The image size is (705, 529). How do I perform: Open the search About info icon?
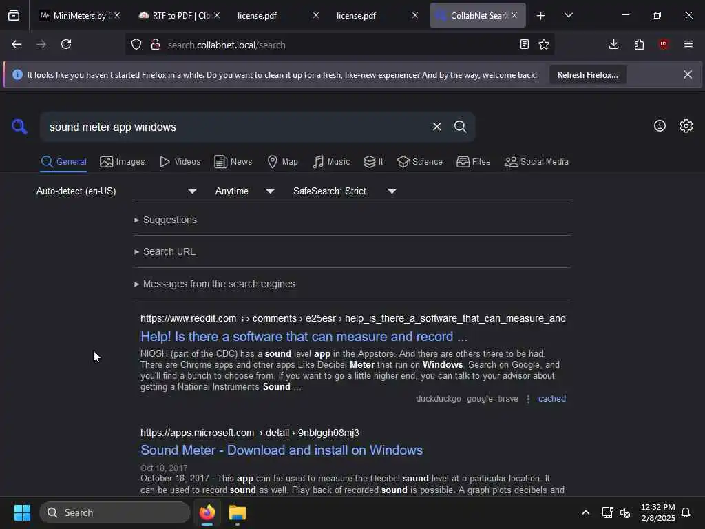pyautogui.click(x=660, y=126)
